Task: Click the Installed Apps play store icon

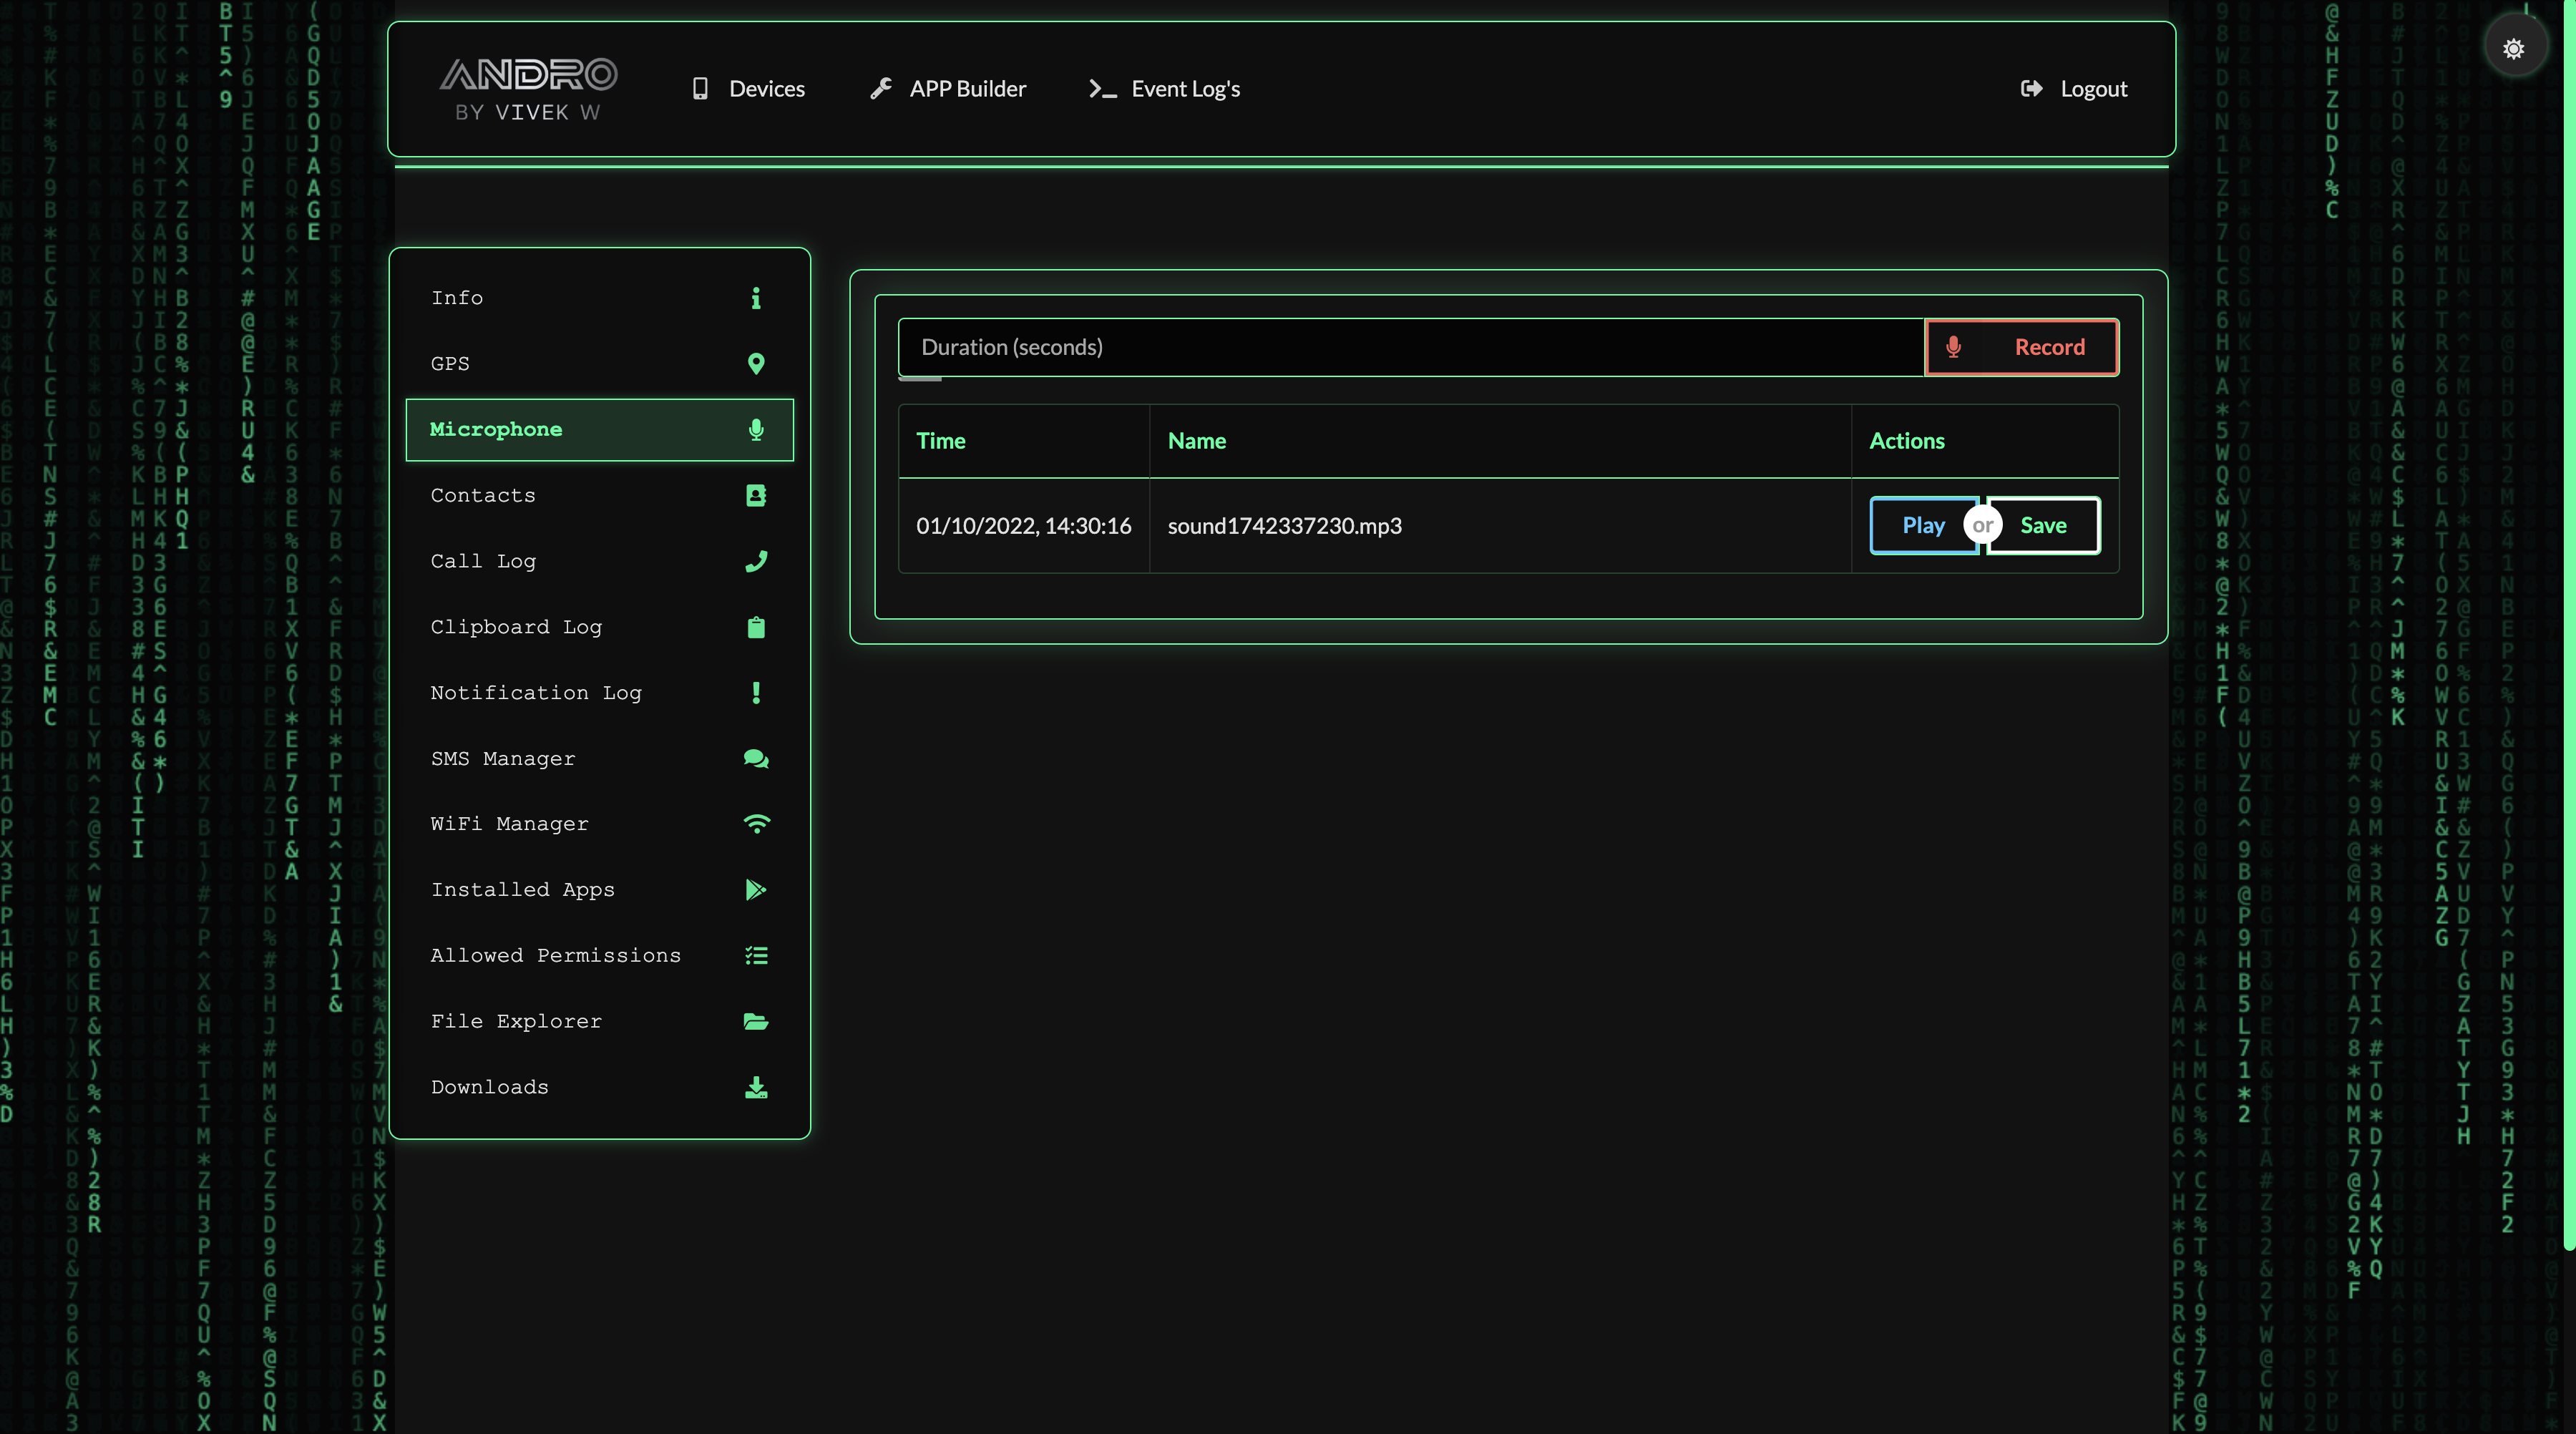Action: point(756,890)
